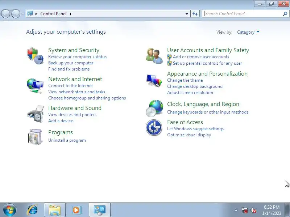Open the Clock, Language, and Region globe icon

coord(155,109)
